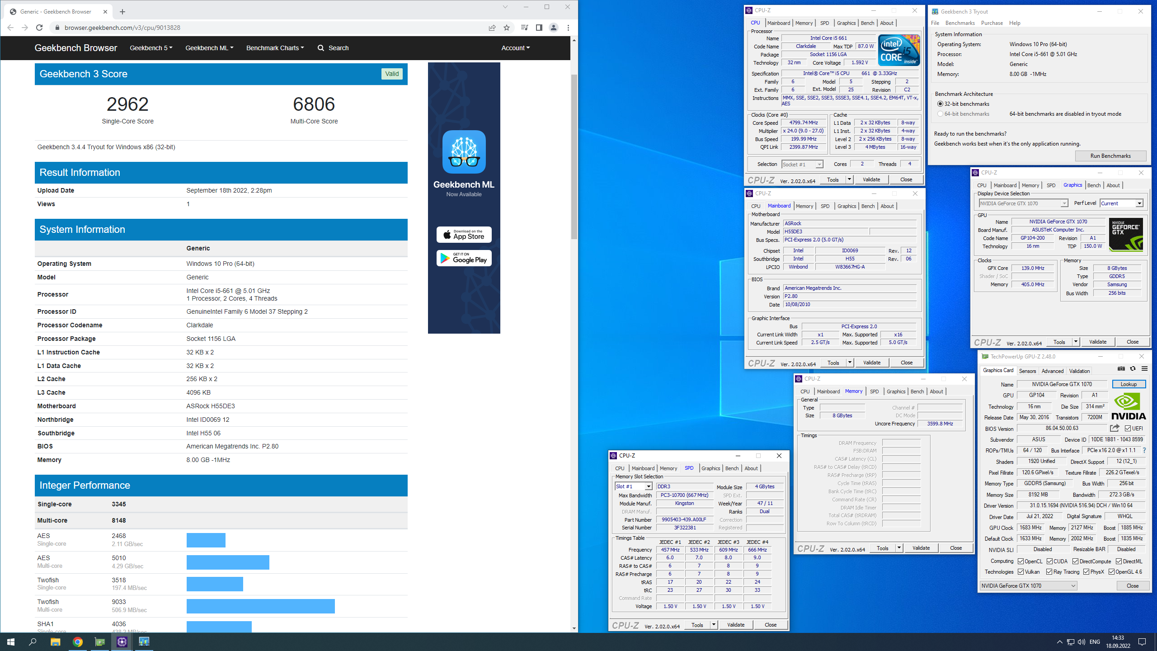Bookmark this page with the star icon

coord(507,28)
